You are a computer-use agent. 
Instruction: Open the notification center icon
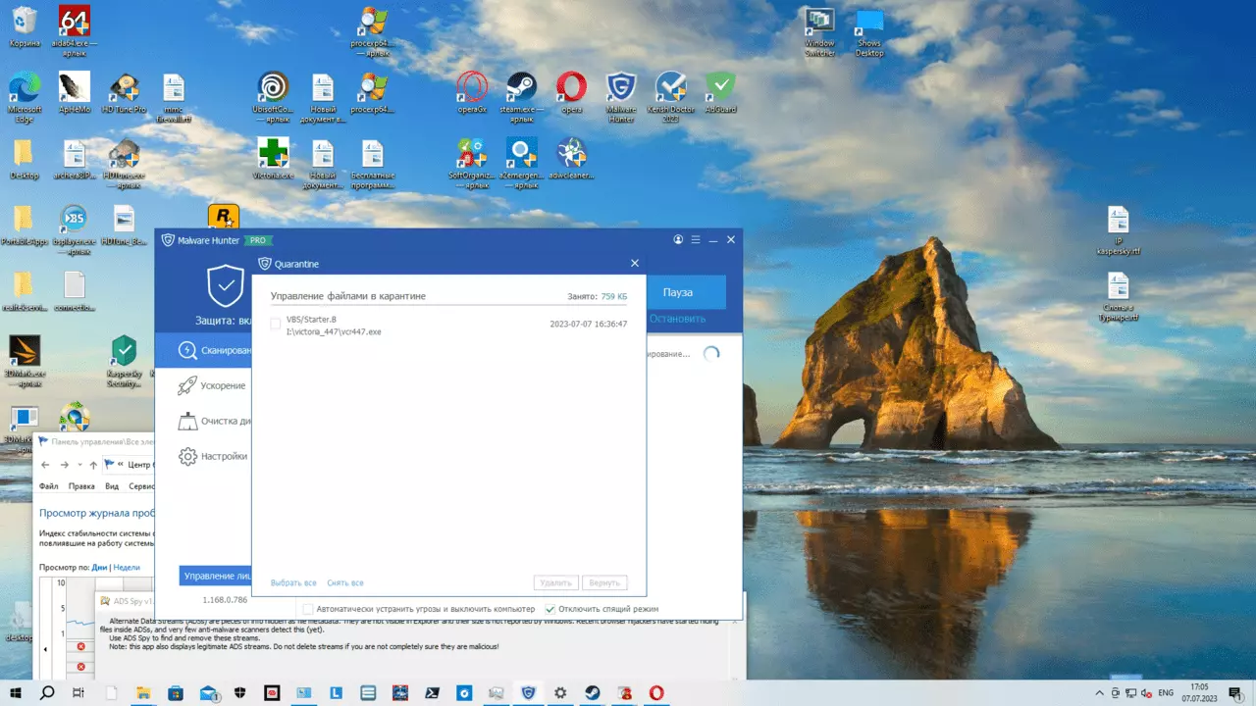1237,692
